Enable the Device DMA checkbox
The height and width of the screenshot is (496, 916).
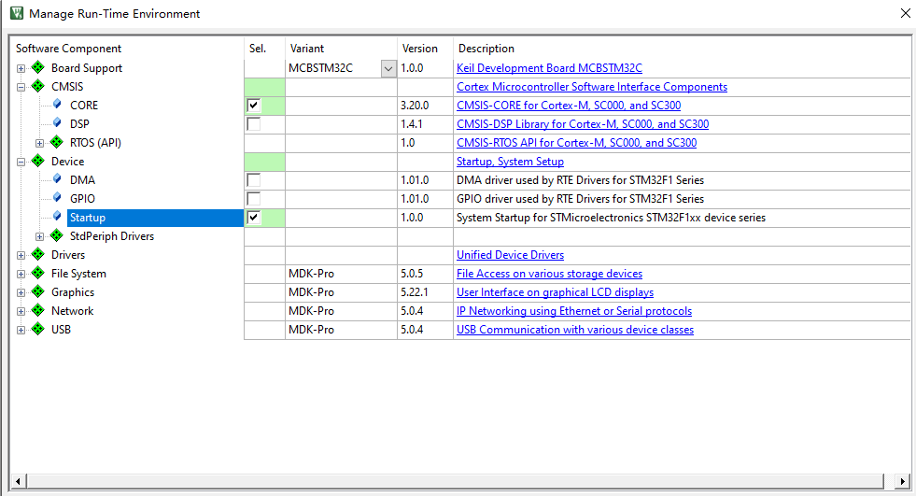point(254,180)
